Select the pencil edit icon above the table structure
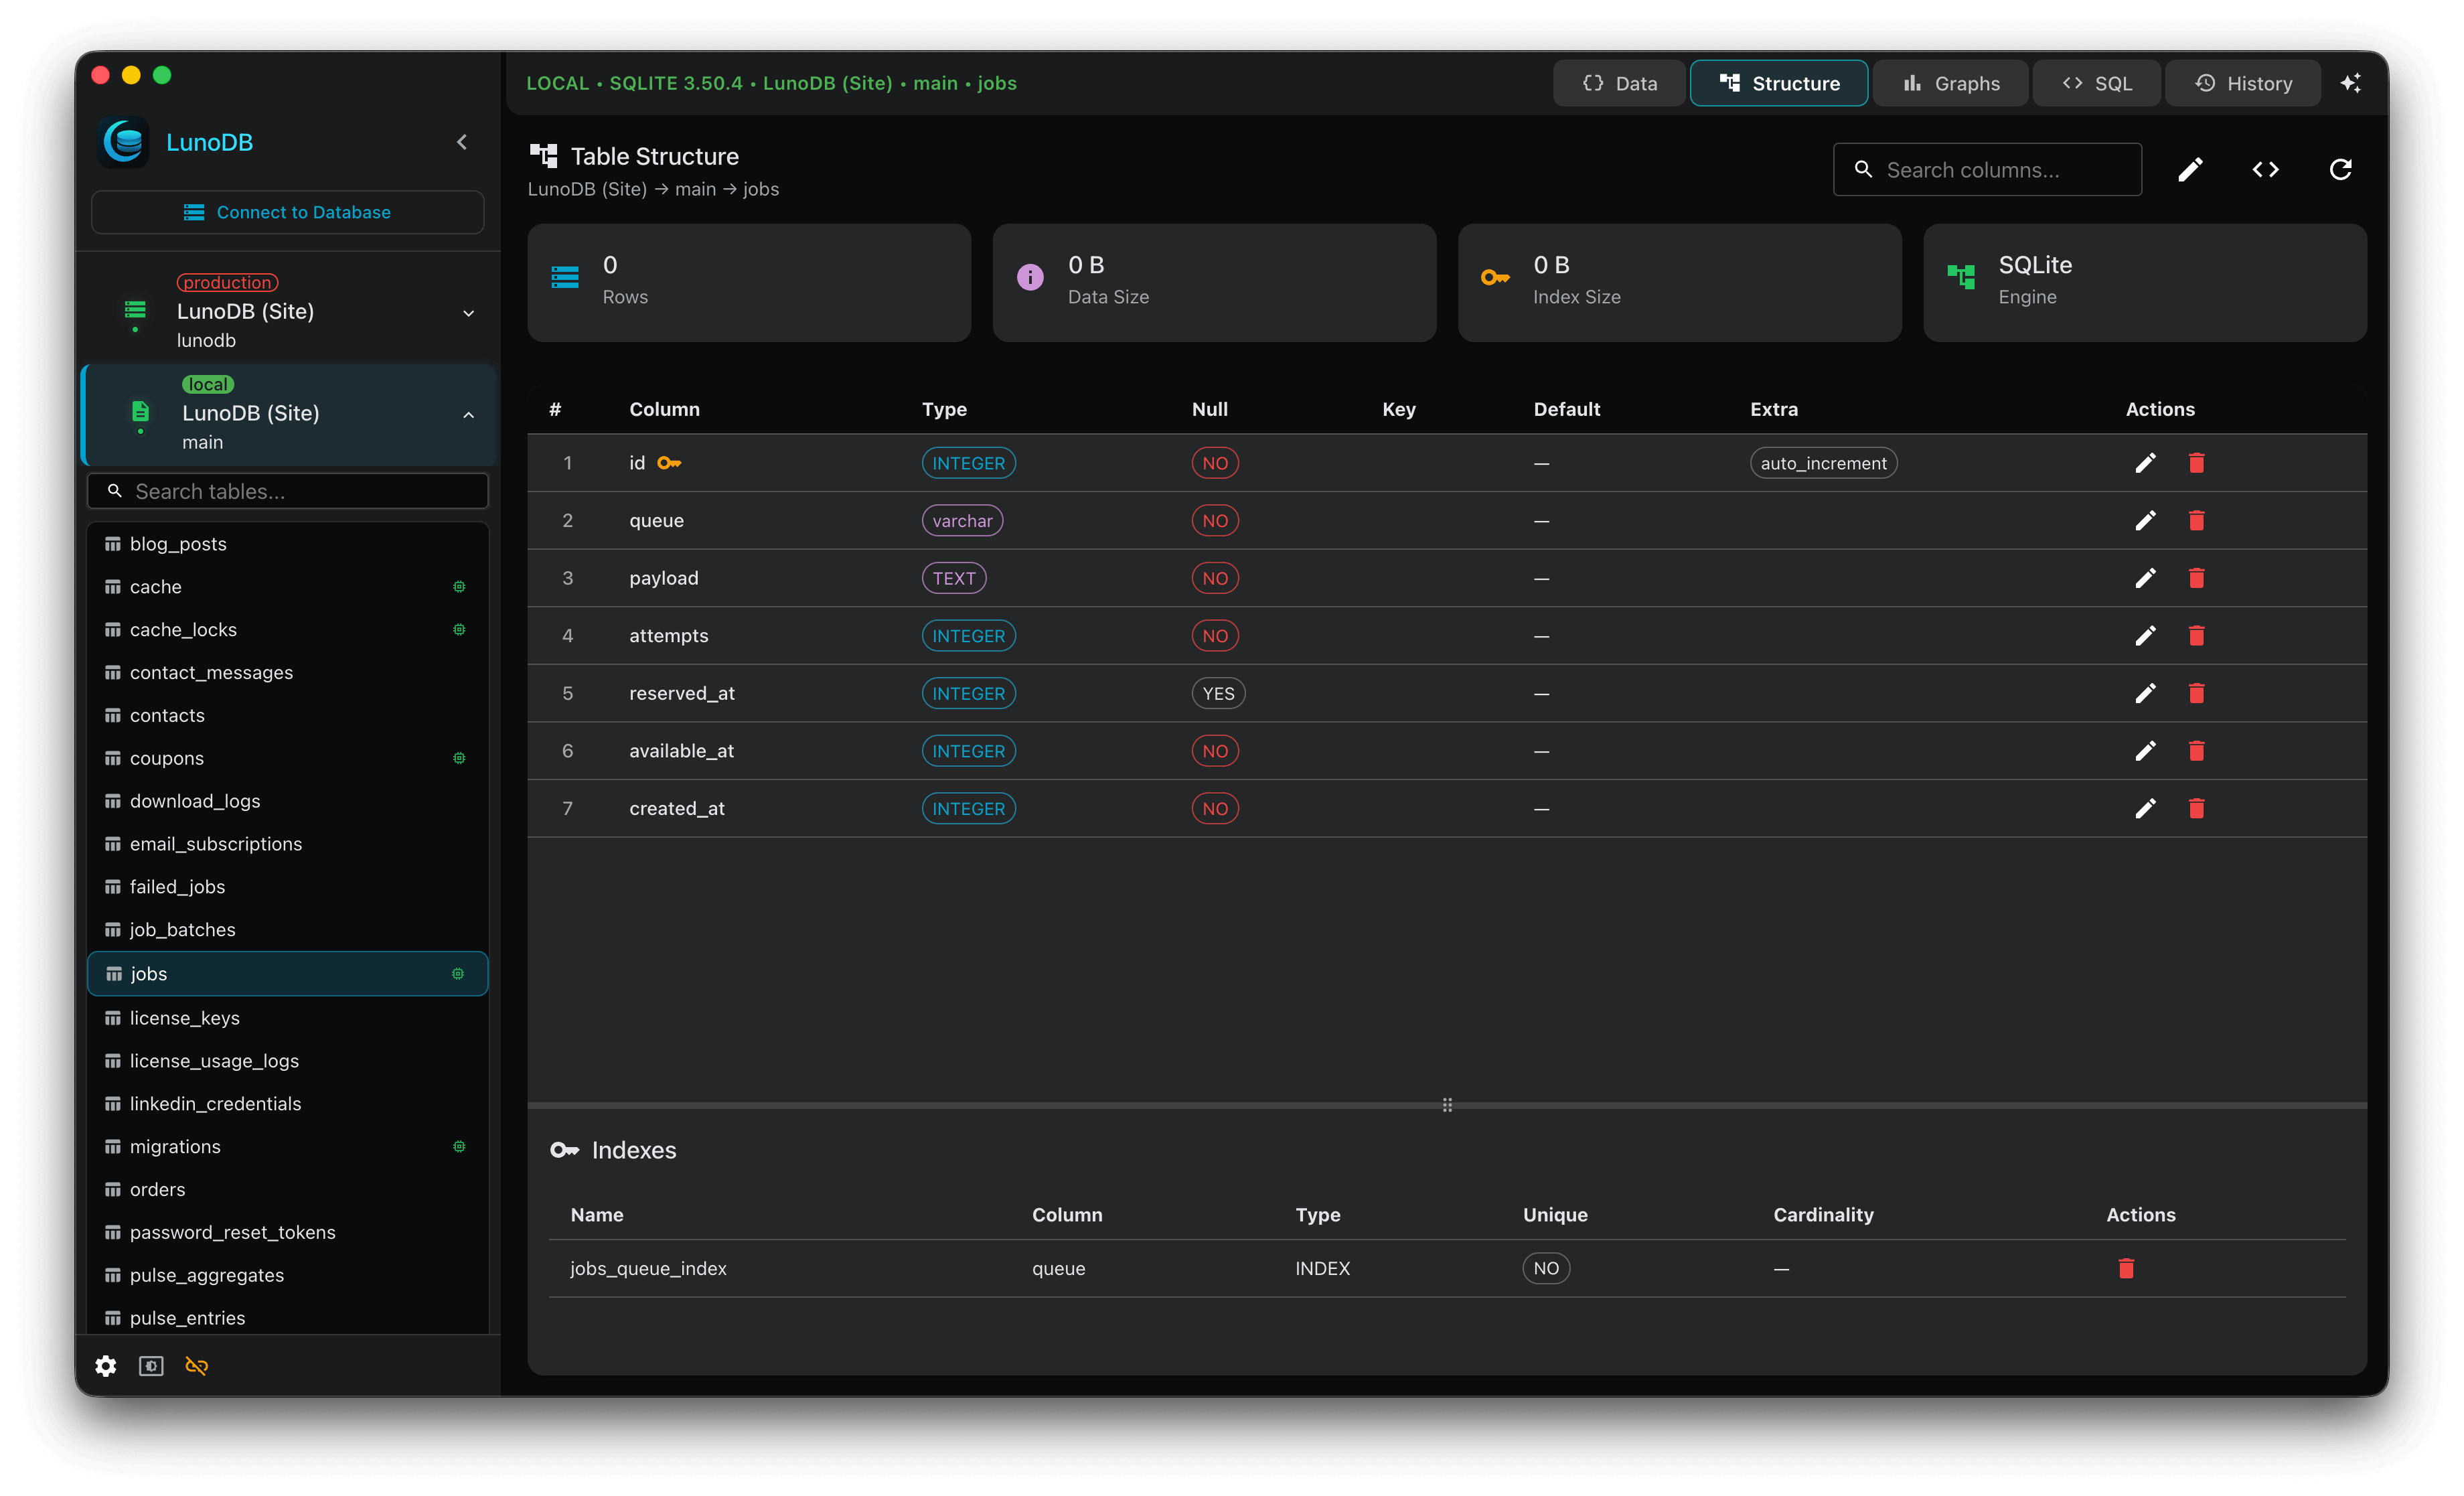This screenshot has height=1496, width=2464. point(2190,169)
